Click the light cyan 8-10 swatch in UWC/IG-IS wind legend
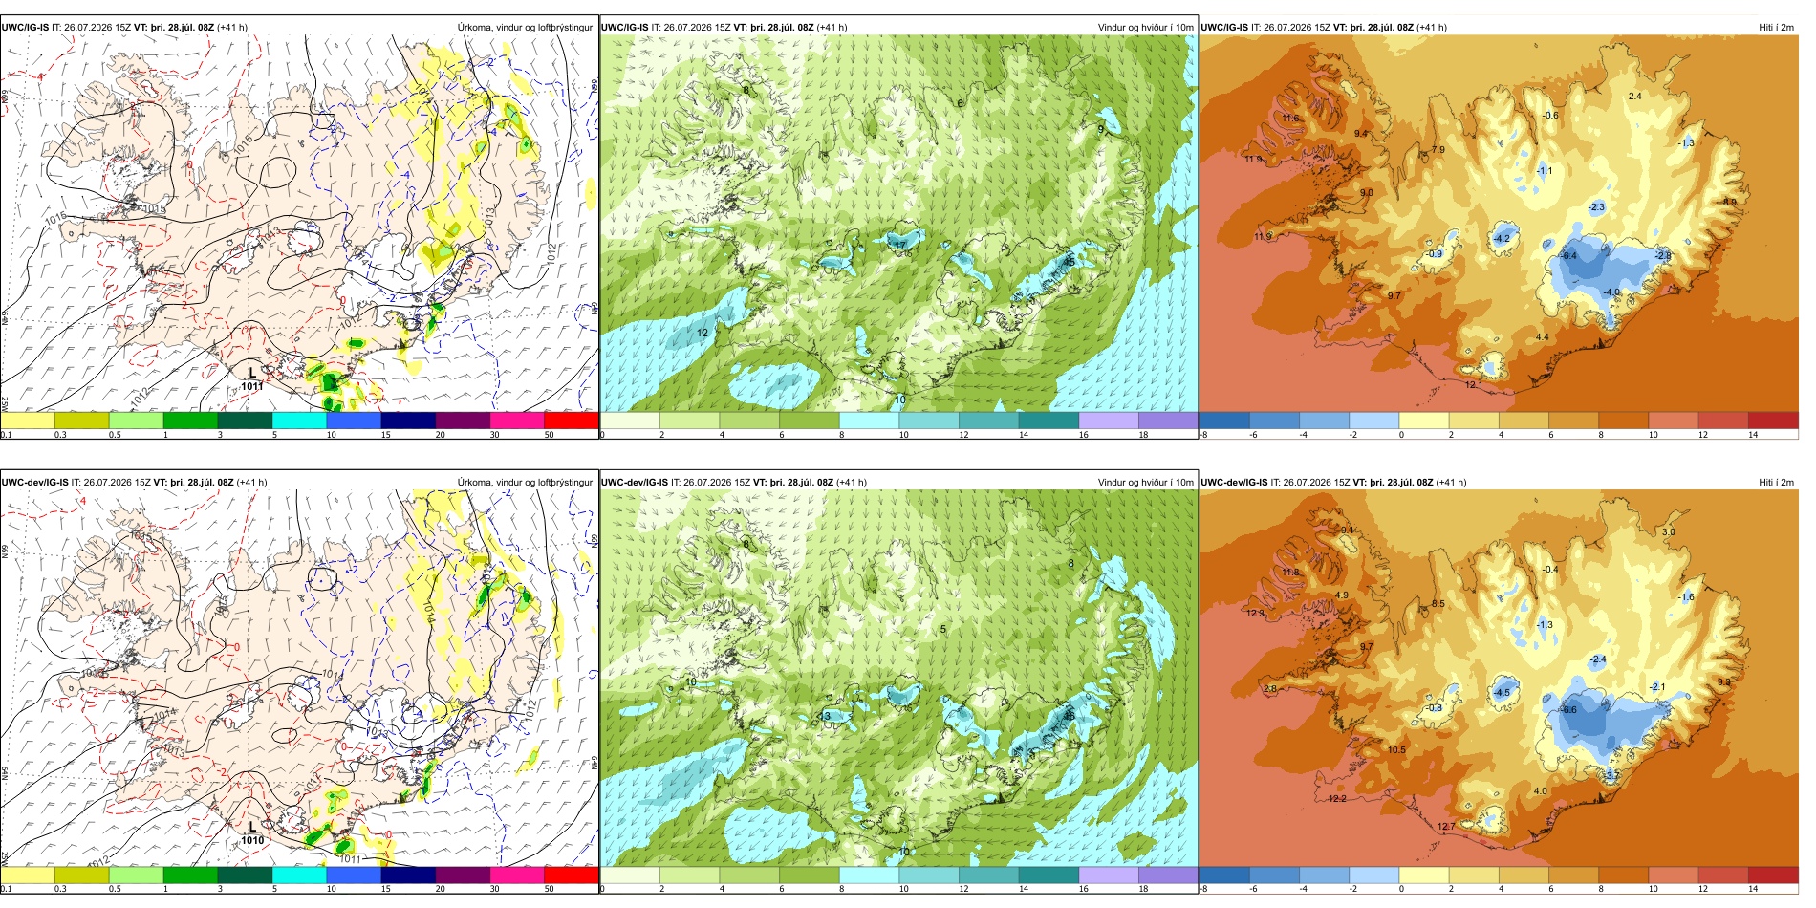This screenshot has width=1816, height=908. (869, 420)
